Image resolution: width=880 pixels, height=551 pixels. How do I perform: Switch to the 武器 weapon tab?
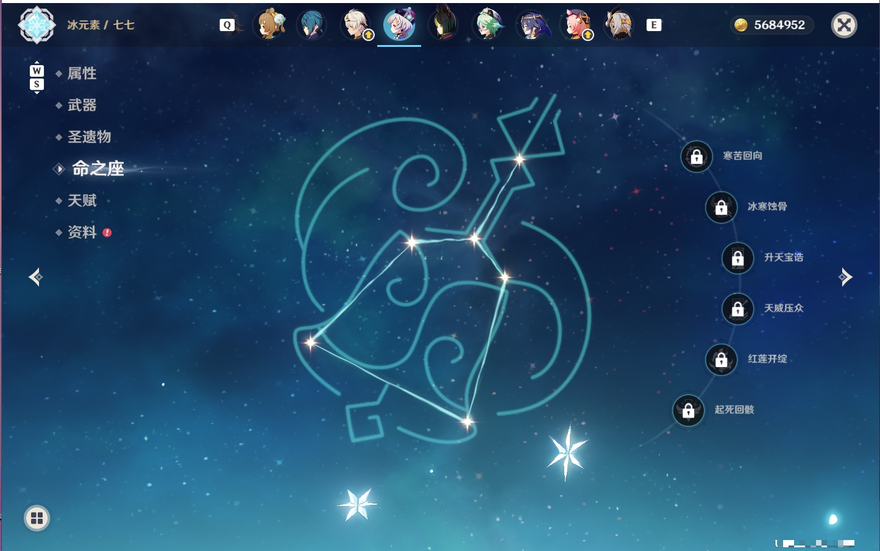[x=82, y=105]
